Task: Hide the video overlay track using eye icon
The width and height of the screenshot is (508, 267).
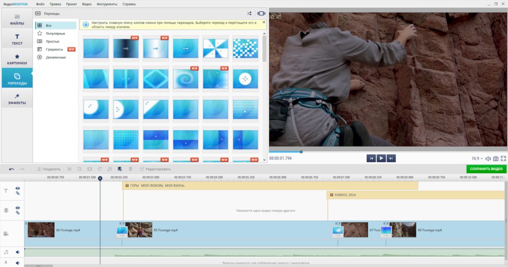Action: pos(18,208)
